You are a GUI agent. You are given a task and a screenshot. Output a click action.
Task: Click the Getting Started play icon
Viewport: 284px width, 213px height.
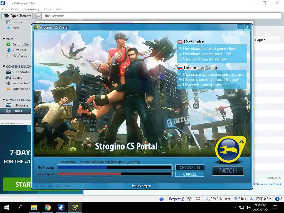(x=8, y=44)
